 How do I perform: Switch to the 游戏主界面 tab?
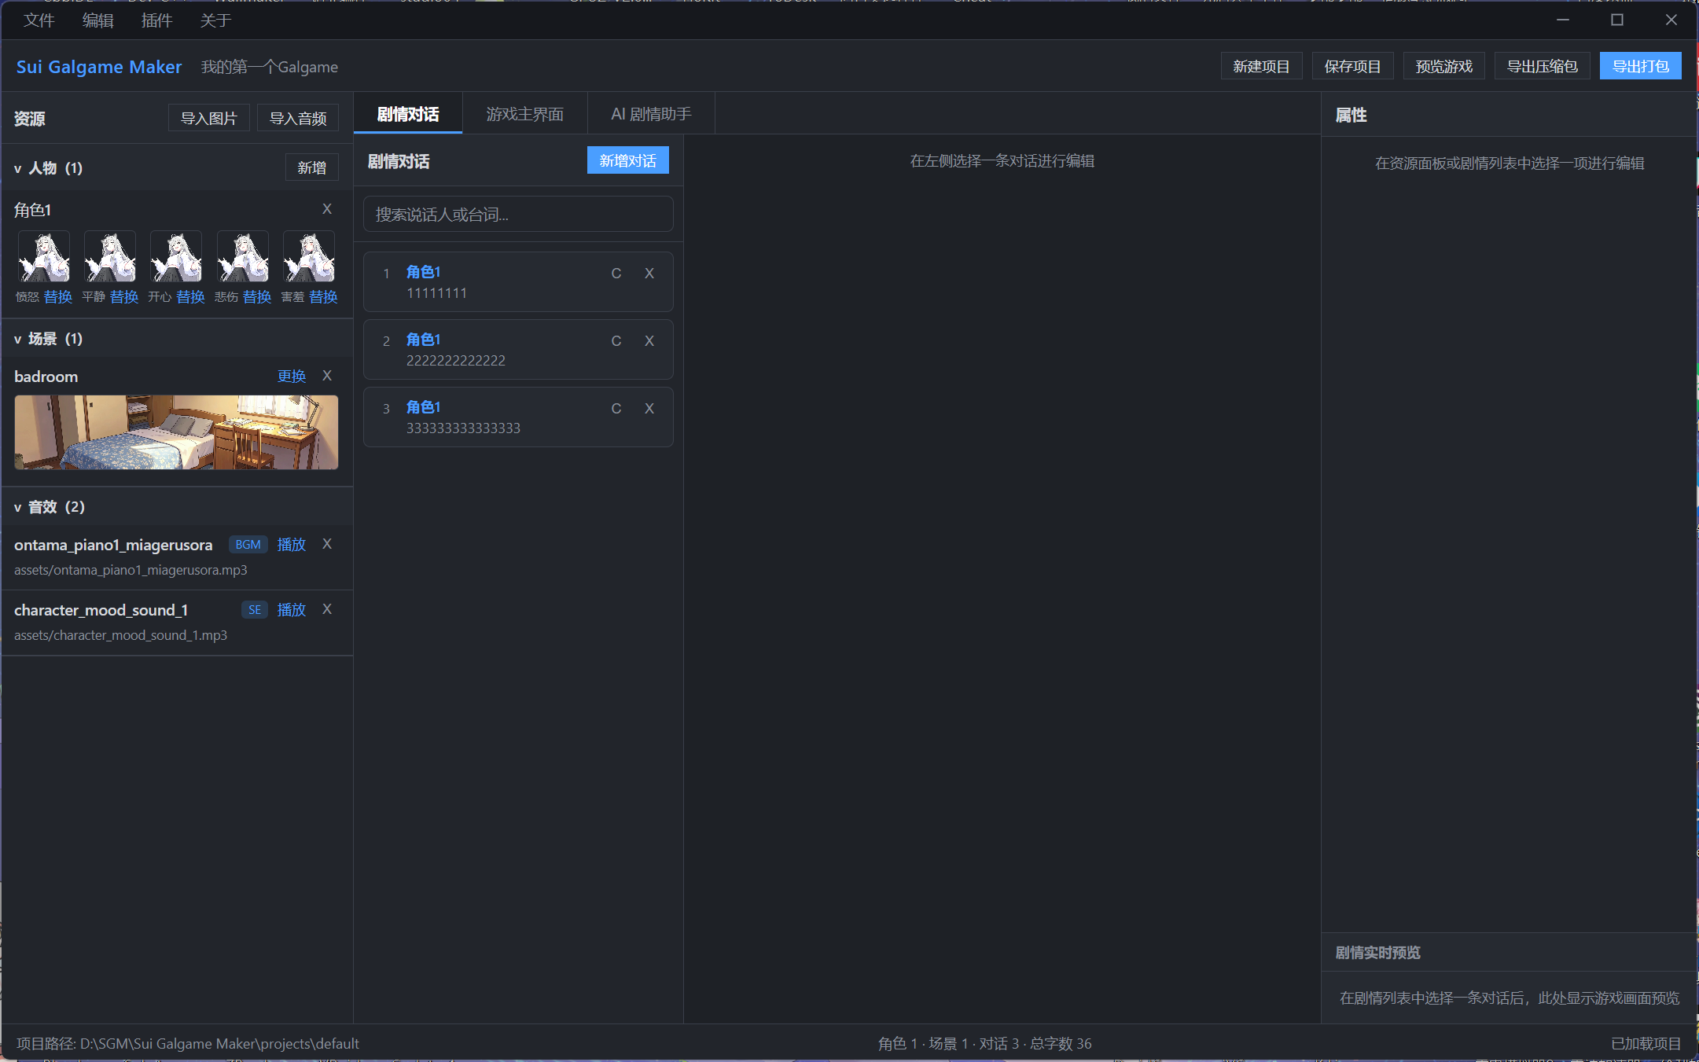(x=524, y=114)
